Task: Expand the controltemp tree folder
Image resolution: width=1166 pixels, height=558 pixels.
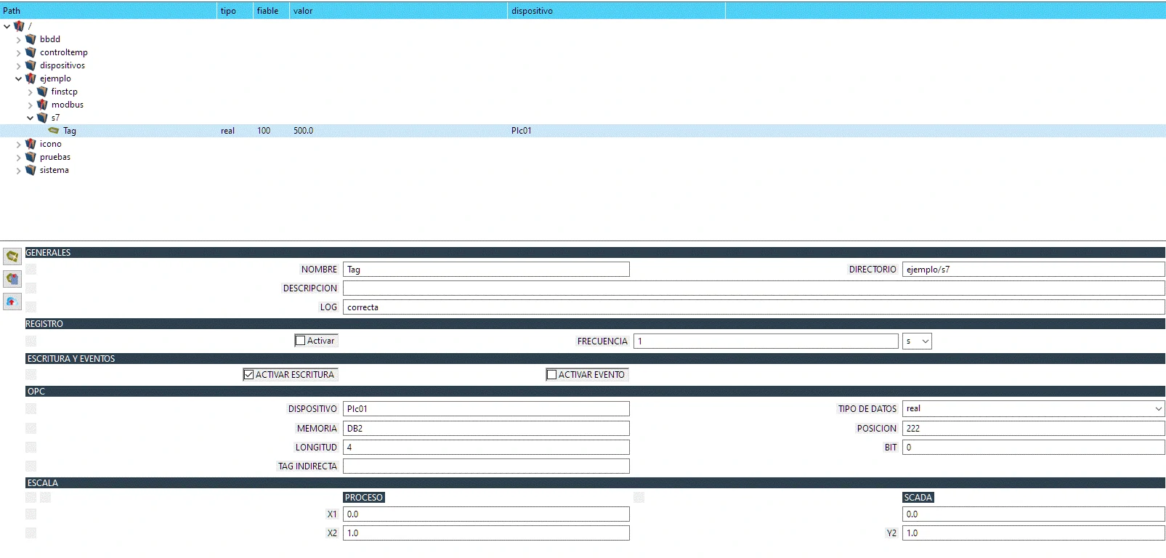Action: pyautogui.click(x=19, y=52)
